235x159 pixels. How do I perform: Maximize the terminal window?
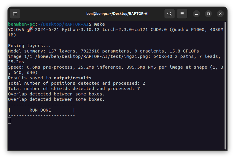click(x=208, y=14)
